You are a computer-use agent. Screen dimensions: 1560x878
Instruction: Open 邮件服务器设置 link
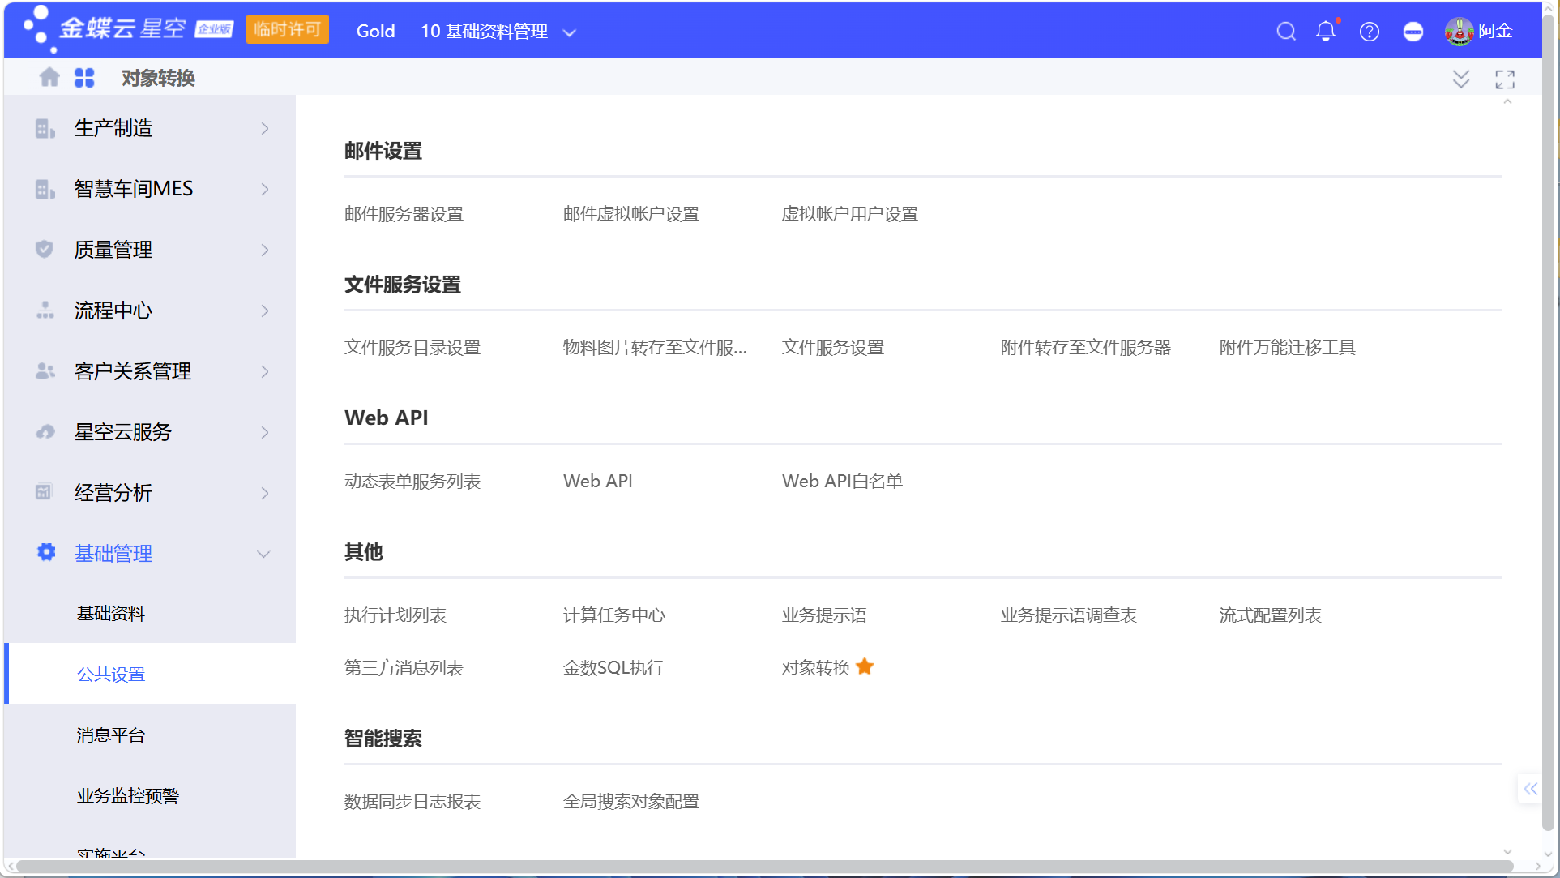(x=404, y=214)
